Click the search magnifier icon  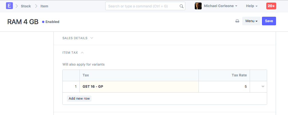click(x=181, y=6)
